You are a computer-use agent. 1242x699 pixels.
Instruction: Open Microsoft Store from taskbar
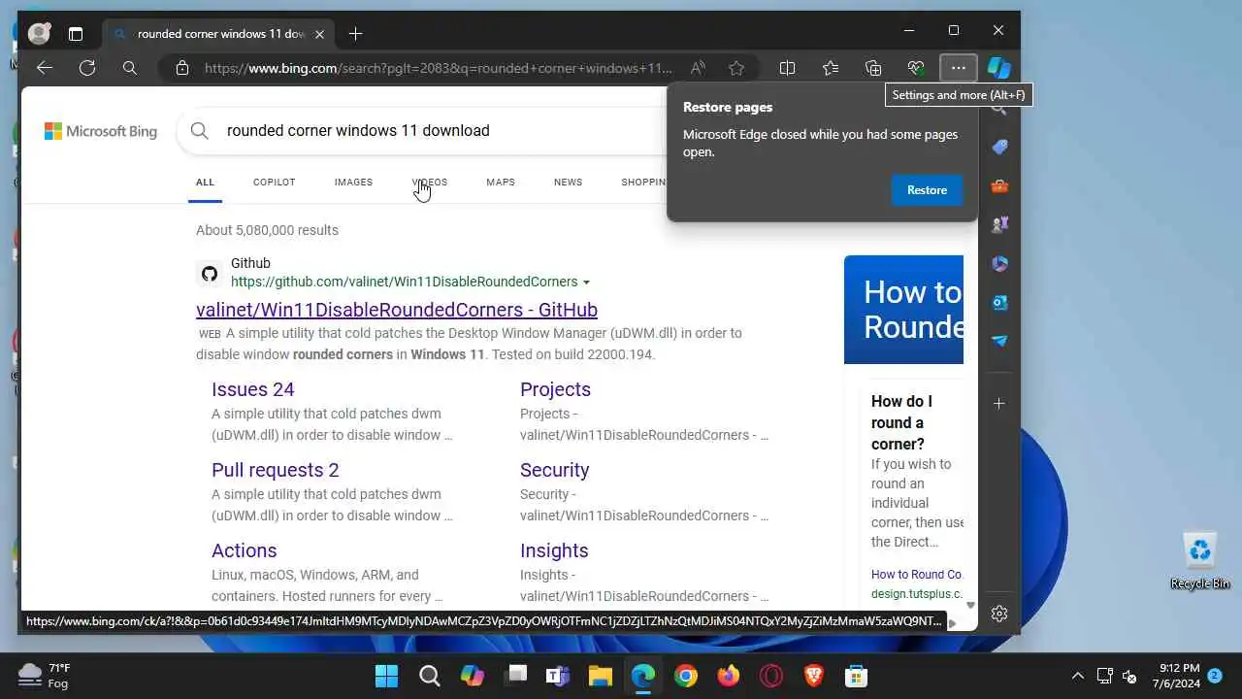(856, 676)
